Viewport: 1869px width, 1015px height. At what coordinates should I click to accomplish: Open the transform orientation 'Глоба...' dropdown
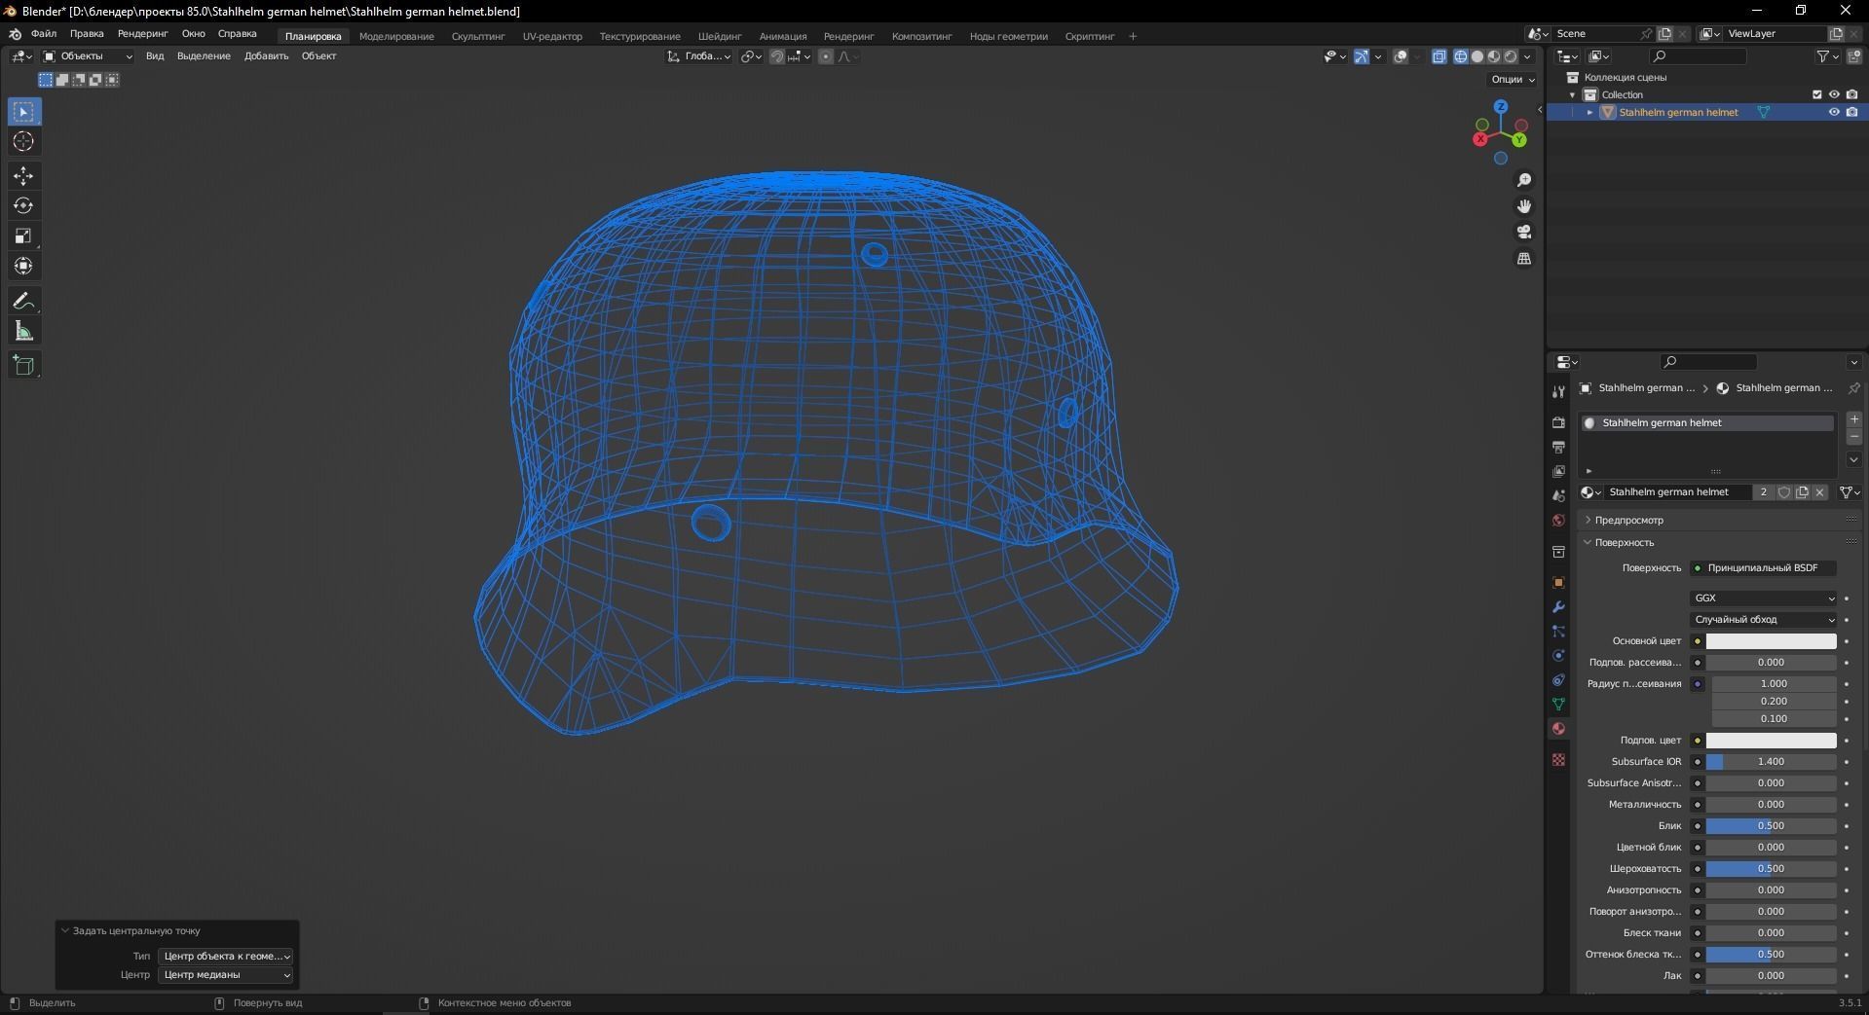pos(699,56)
